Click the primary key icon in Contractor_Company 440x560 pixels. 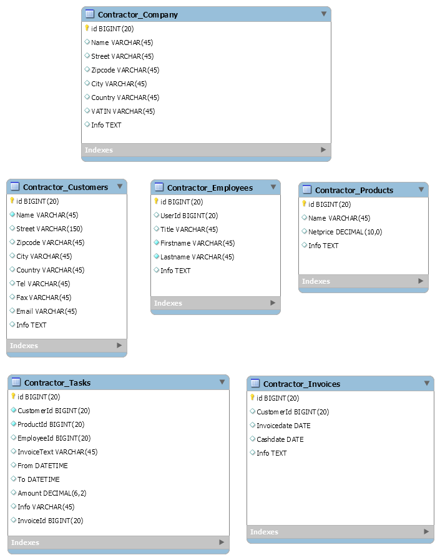(x=87, y=28)
